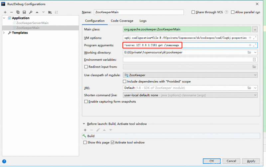Uncheck Activate tool window checkbox

coord(112,142)
